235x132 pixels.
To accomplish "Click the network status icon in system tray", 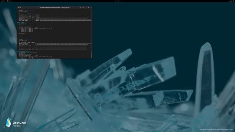I will 230,1.
